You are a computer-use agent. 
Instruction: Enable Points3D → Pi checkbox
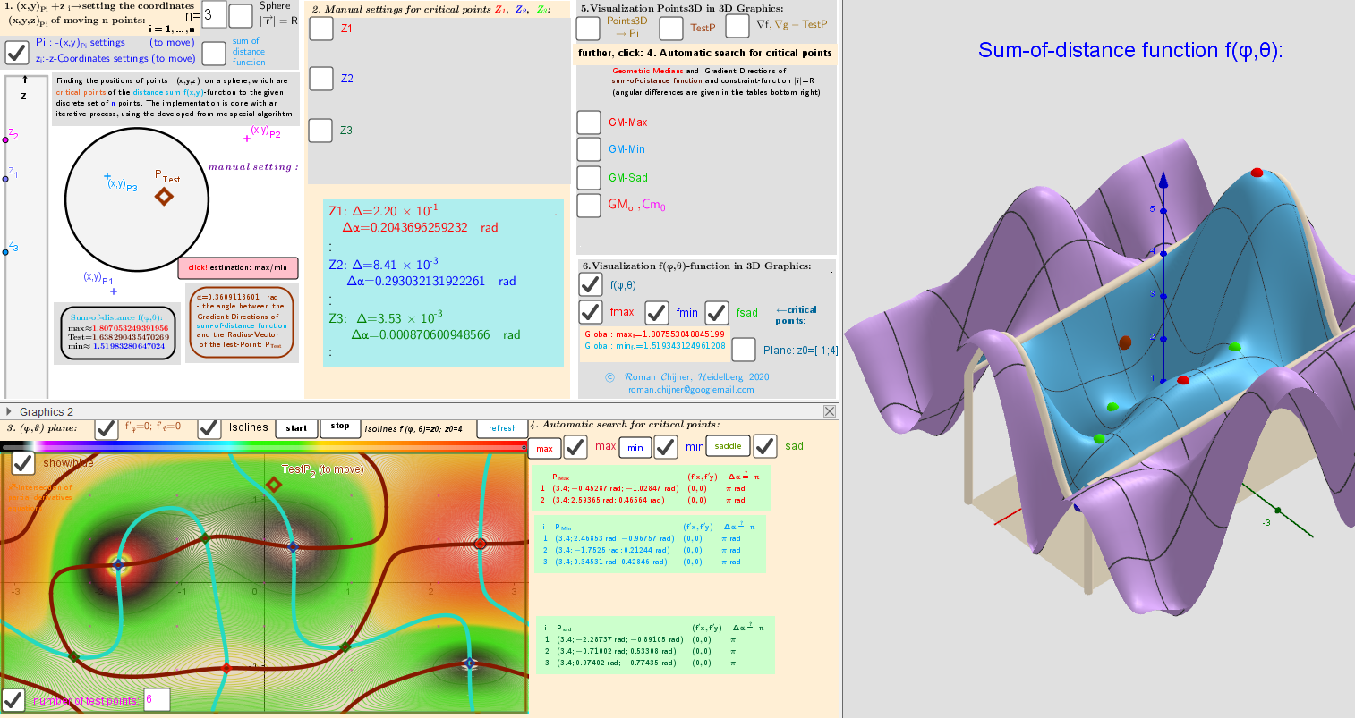tap(588, 28)
